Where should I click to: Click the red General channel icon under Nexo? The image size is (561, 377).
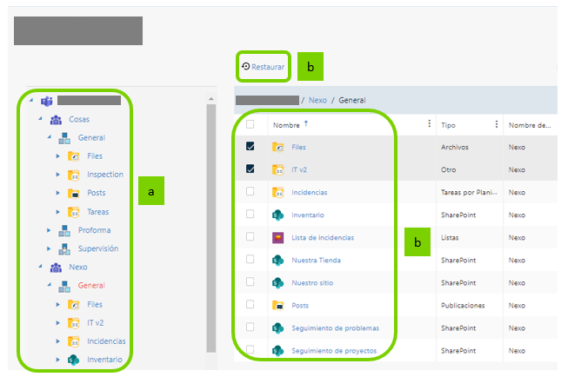tap(64, 286)
